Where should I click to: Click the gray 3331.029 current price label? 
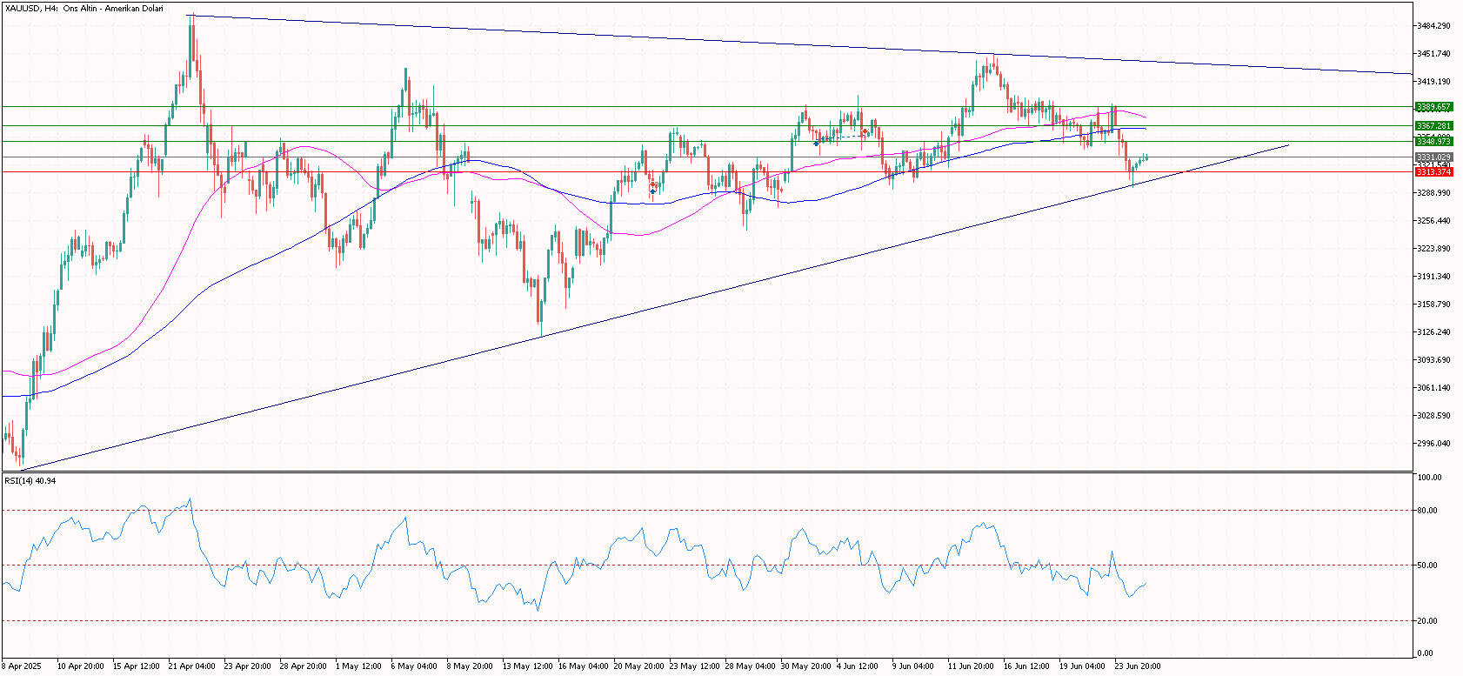pyautogui.click(x=1433, y=157)
